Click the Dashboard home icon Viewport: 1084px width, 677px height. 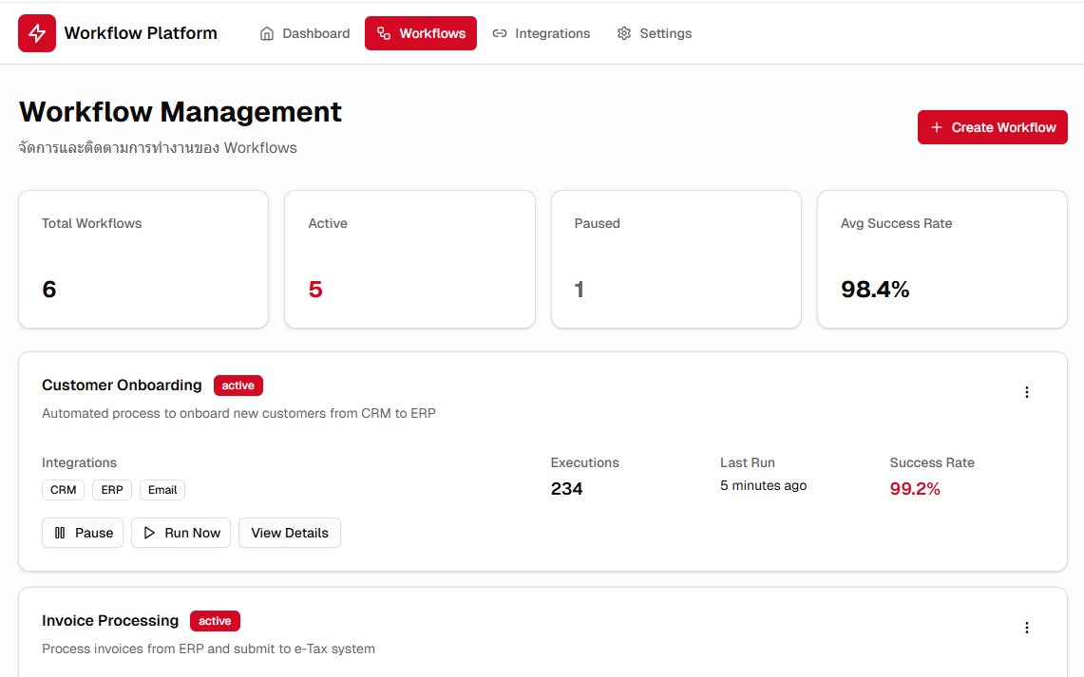[267, 33]
